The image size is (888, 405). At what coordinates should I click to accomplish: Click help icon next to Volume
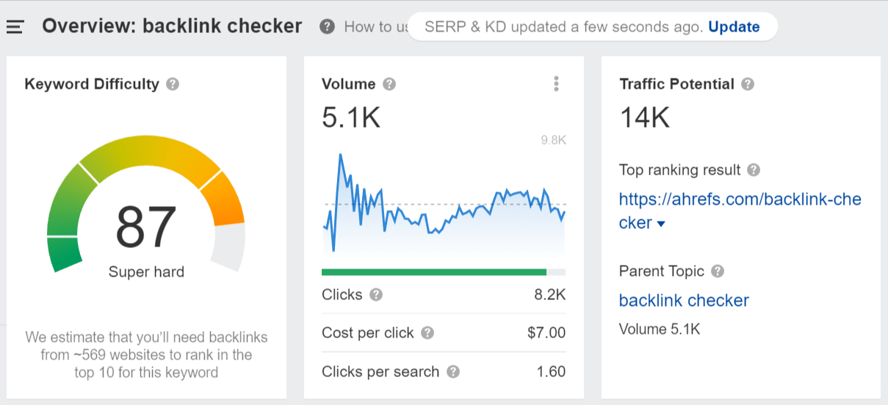389,84
